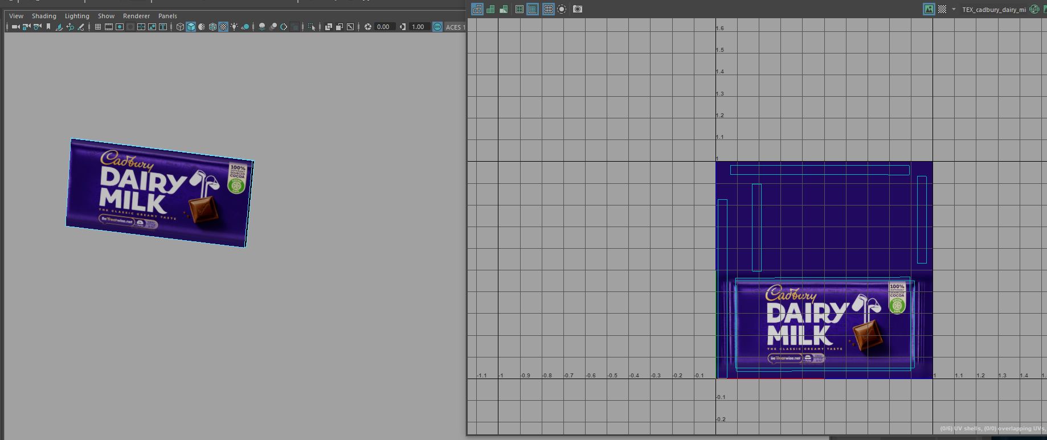Toggle the Safe Title icon
The height and width of the screenshot is (440, 1047).
pos(163,27)
